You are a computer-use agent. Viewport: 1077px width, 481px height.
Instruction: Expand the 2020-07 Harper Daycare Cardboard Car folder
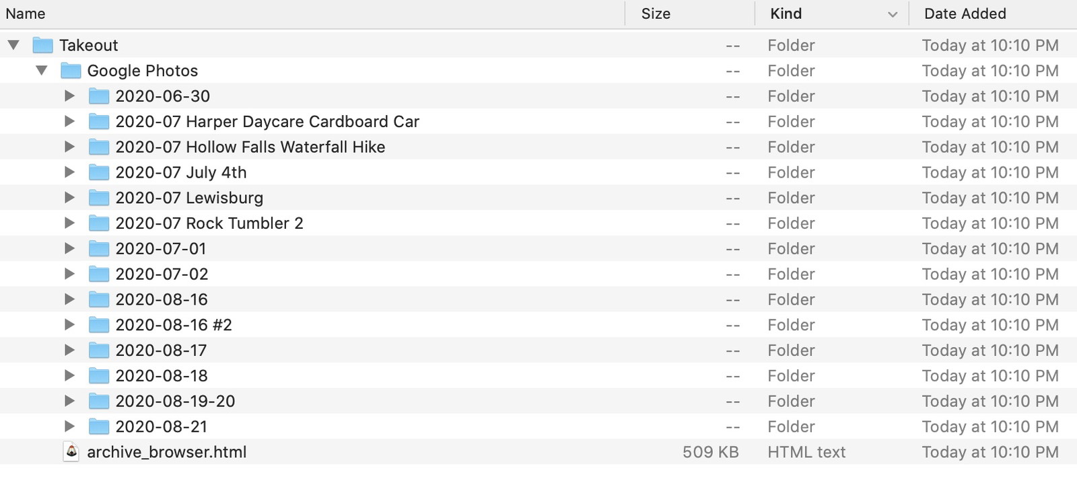[x=69, y=121]
